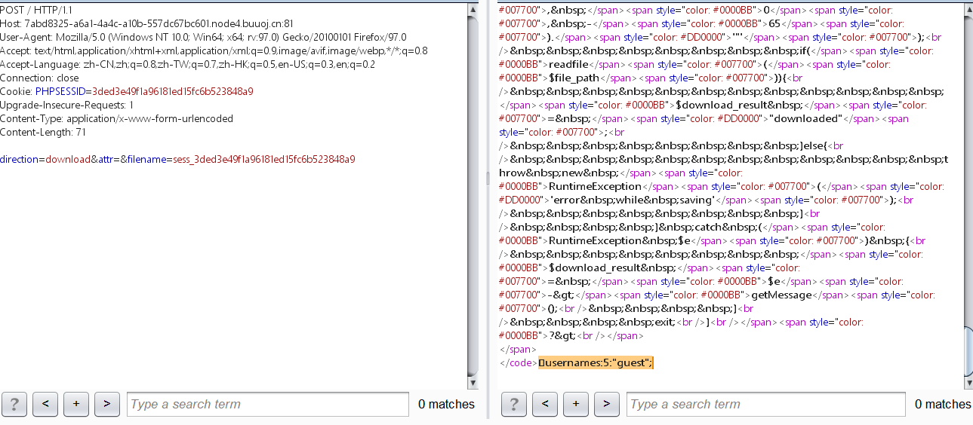Go to previous match in response pane
Screen dimensions: 973x425
544,404
